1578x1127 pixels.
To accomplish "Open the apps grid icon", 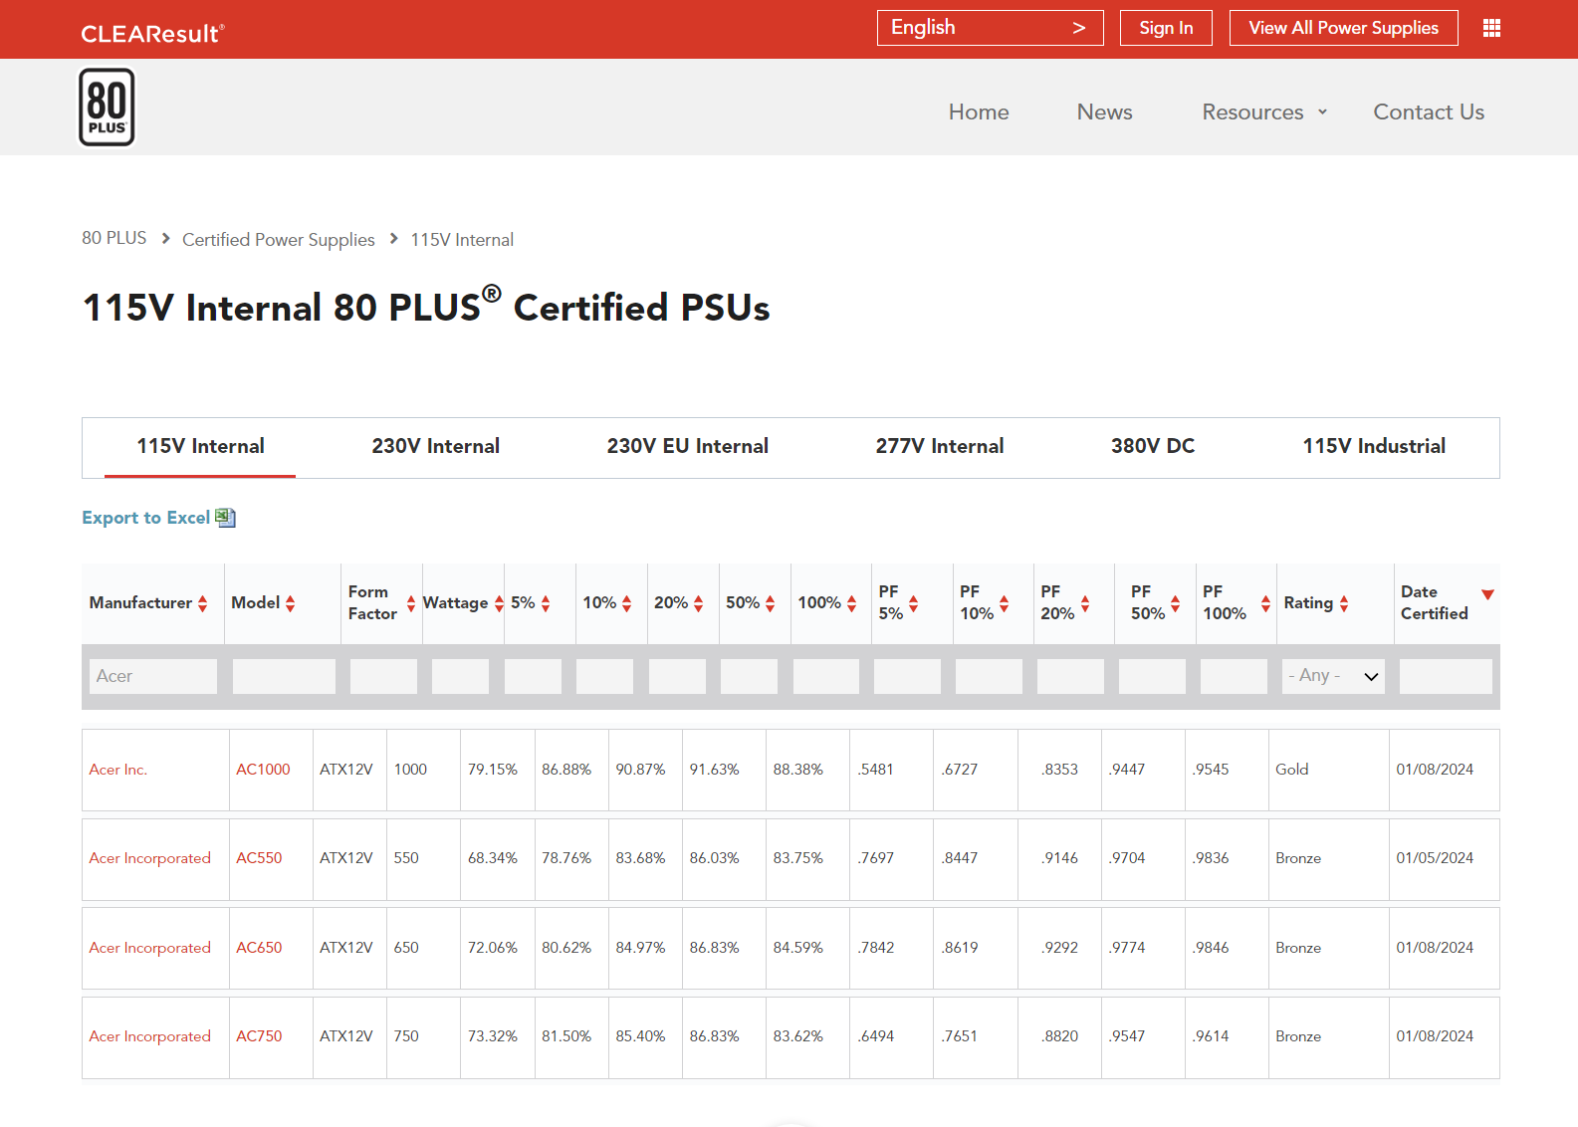I will coord(1491,28).
